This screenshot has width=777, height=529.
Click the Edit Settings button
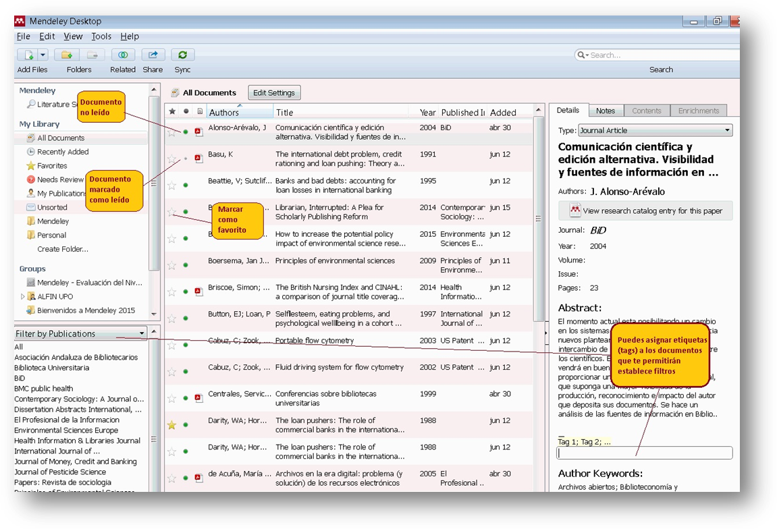coord(274,92)
